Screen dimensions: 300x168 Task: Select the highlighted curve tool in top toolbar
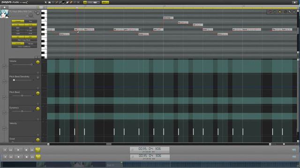tap(64, 2)
